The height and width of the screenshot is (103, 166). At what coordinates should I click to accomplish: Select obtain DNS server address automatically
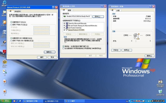tap(11, 38)
